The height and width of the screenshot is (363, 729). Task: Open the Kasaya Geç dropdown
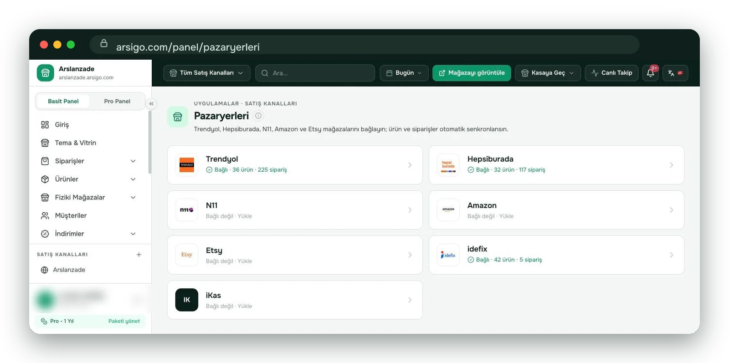pos(548,73)
